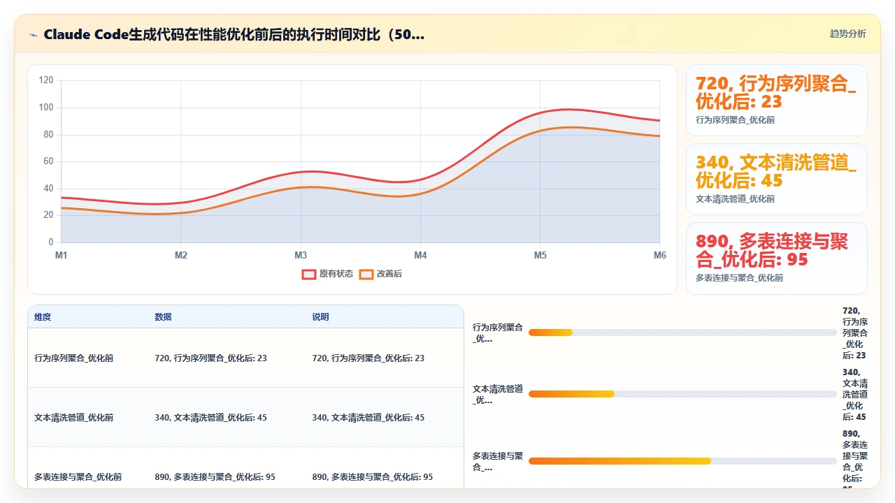This screenshot has height=503, width=895.
Task: Choose the 890 cell in the 说明 column
Action: pos(372,477)
